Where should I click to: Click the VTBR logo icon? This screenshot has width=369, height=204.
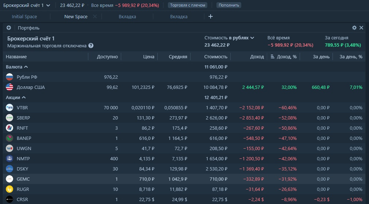tap(9, 107)
